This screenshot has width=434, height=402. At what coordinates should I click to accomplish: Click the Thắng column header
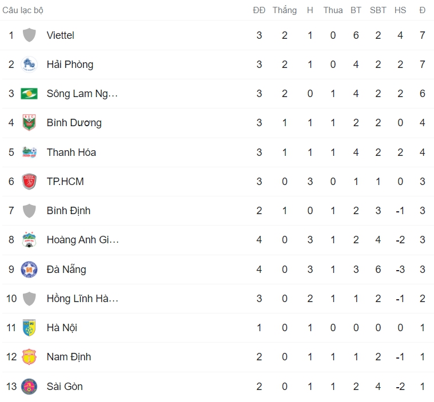[x=285, y=10]
